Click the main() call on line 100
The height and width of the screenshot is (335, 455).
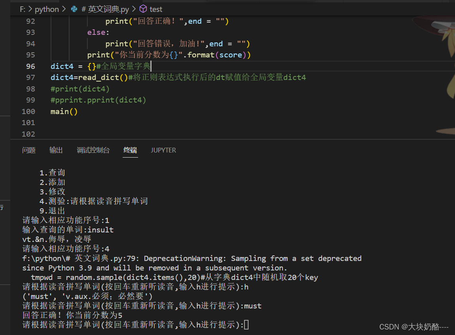pyautogui.click(x=63, y=111)
